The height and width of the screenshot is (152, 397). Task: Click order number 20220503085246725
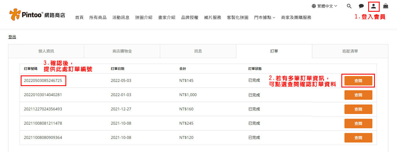click(43, 80)
